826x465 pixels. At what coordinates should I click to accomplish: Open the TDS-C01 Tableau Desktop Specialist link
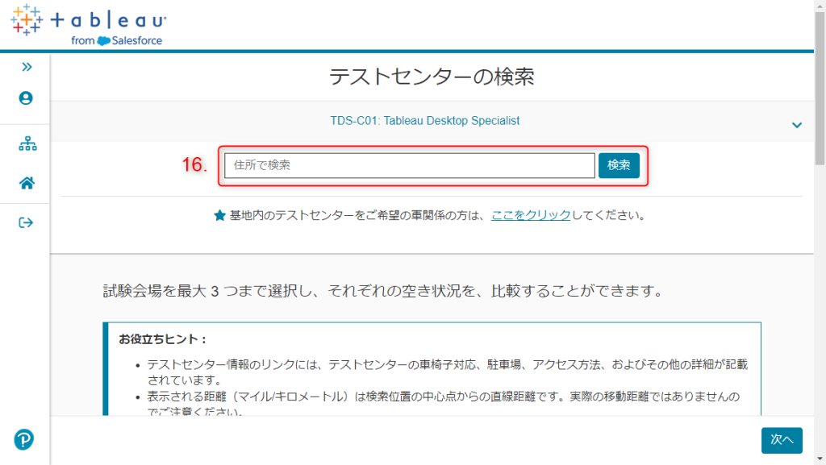click(424, 120)
